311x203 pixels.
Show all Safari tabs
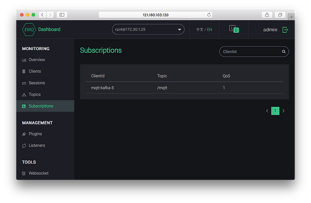tap(280, 15)
